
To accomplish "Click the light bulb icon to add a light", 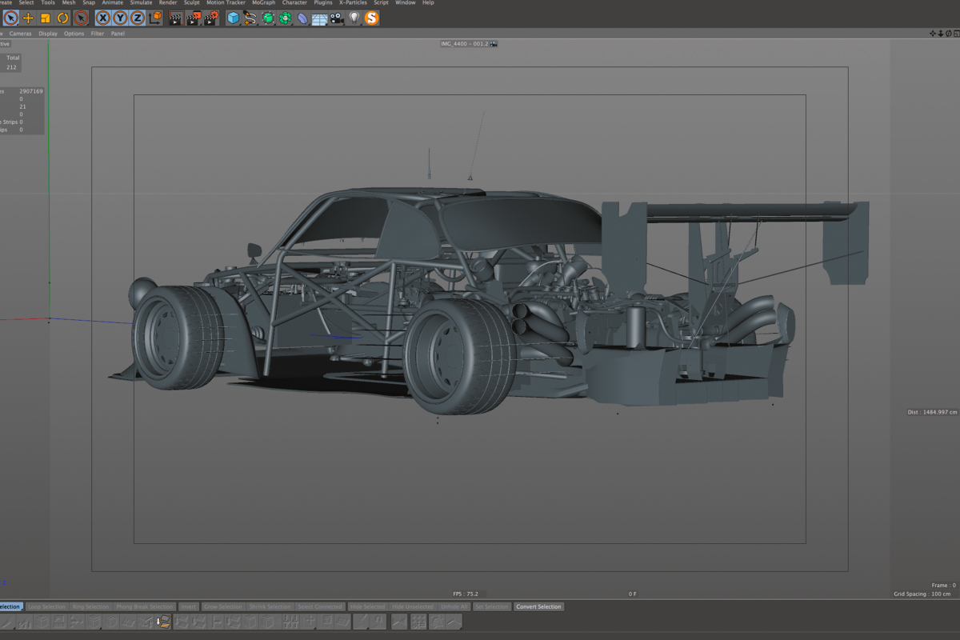I will 355,18.
